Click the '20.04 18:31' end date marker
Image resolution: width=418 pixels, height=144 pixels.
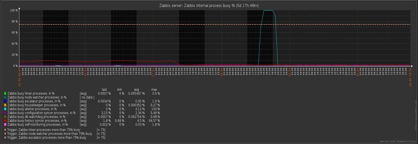[x=410, y=77]
